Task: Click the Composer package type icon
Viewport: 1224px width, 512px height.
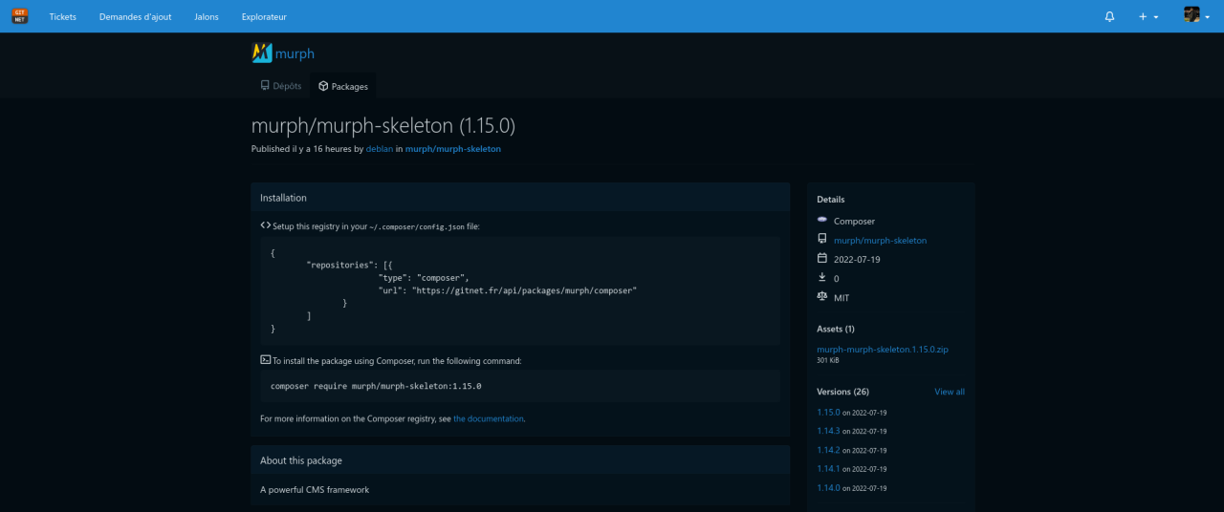Action: [822, 221]
